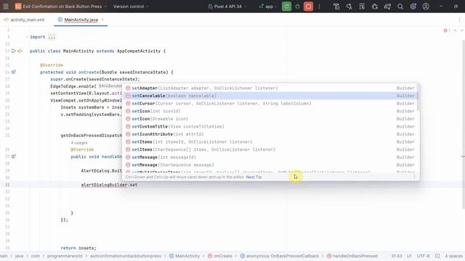Pick setIcon(int iconId) completion
Image resolution: width=465 pixels, height=261 pixels.
[x=270, y=111]
